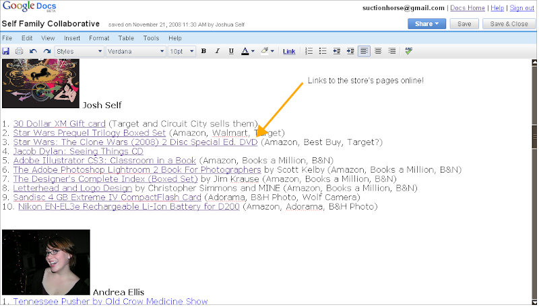The width and height of the screenshot is (539, 307).
Task: Click Andrea Ellis's profile photo
Action: tap(46, 262)
